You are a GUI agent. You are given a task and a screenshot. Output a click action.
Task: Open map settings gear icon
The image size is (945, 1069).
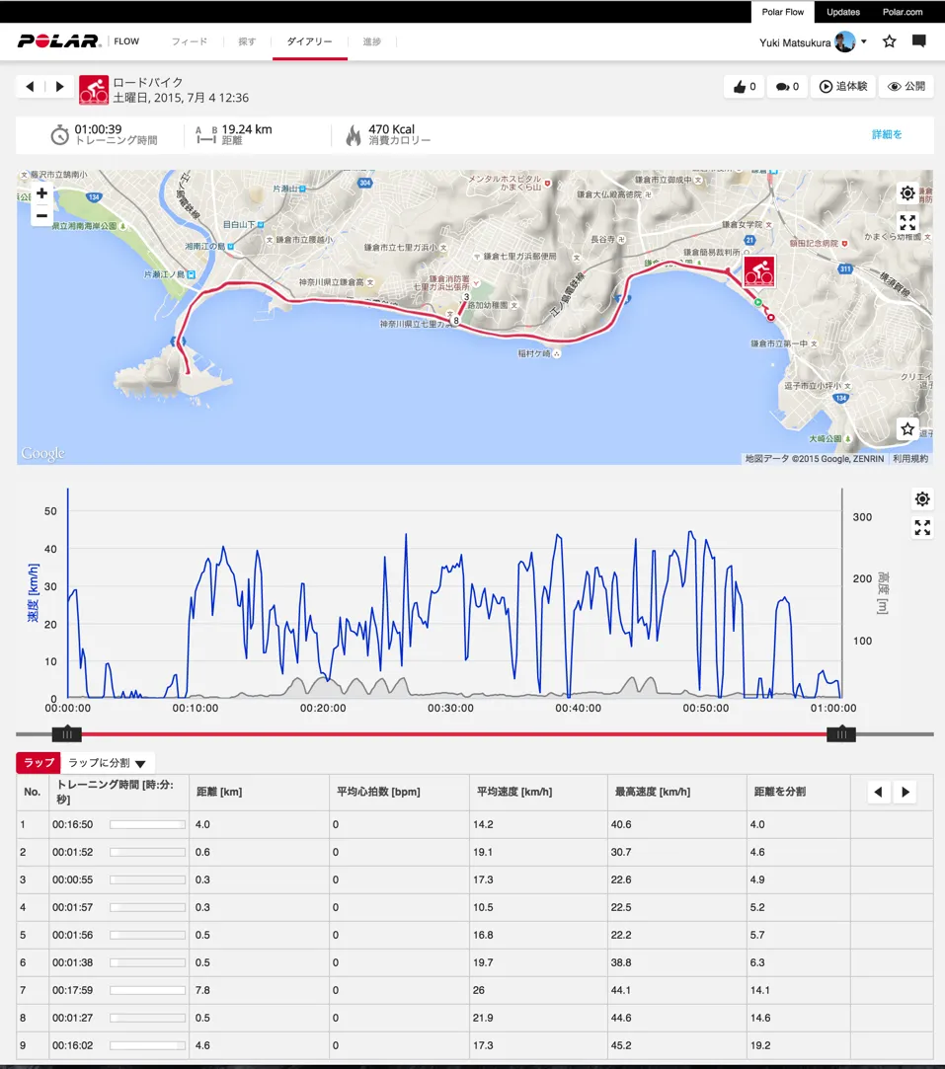coord(907,193)
